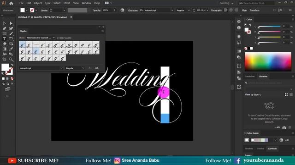
Task: Swap fill and stroke in toolbar
Action: (x=12, y=65)
